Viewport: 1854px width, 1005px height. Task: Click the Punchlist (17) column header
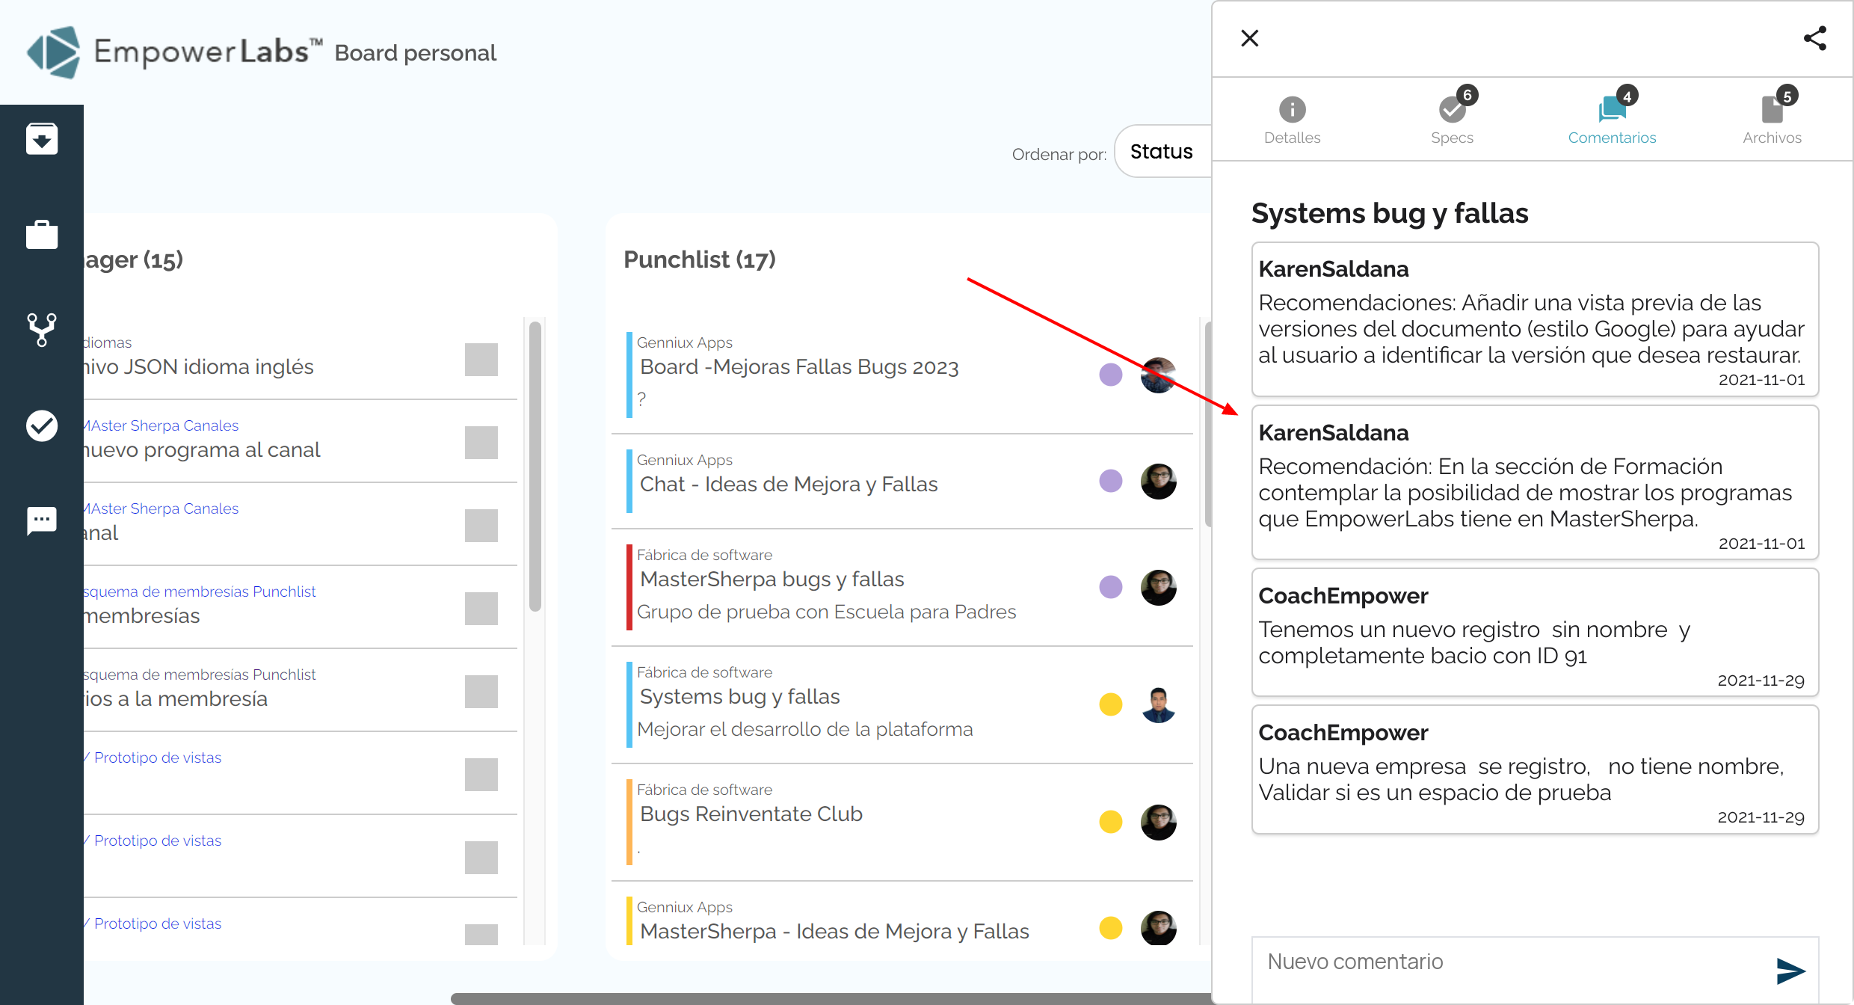click(x=700, y=259)
